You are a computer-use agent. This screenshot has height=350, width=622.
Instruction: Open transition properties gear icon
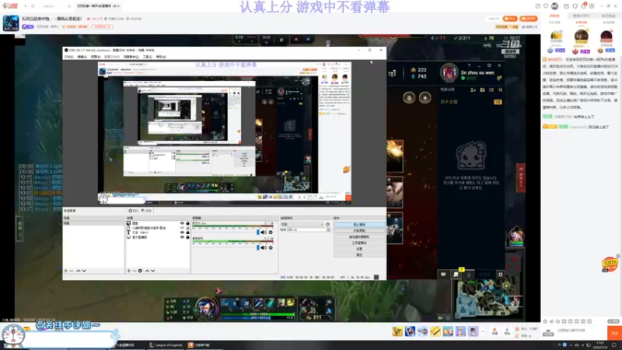[327, 225]
